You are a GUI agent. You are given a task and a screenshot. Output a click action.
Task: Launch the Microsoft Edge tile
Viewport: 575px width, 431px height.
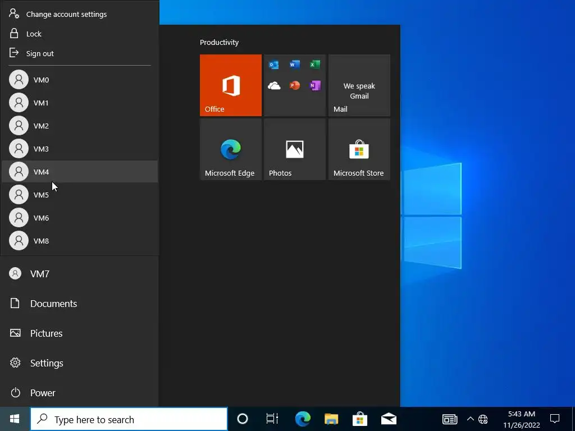[231, 149]
